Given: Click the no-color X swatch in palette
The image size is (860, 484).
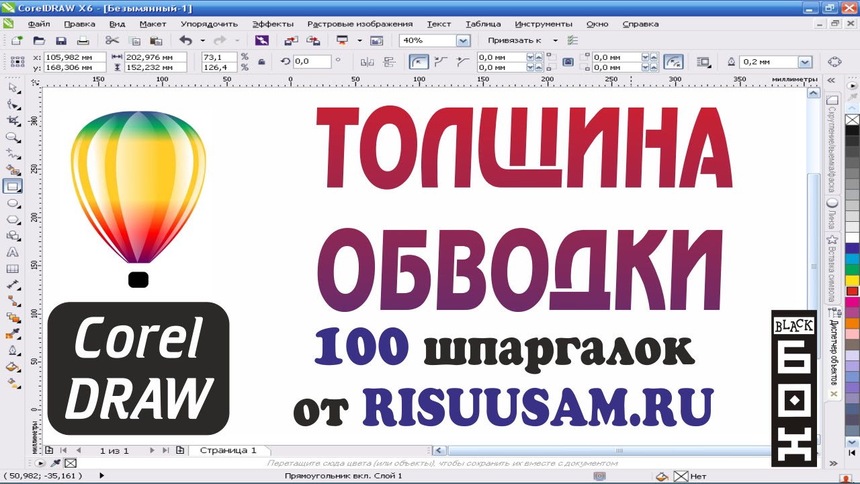Looking at the screenshot, I should click(x=853, y=120).
